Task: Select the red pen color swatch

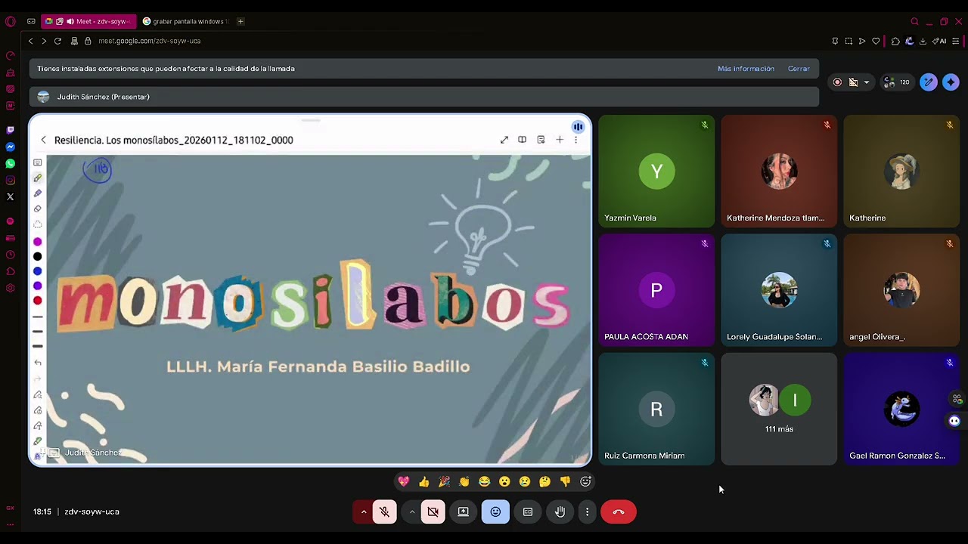Action: (x=37, y=301)
